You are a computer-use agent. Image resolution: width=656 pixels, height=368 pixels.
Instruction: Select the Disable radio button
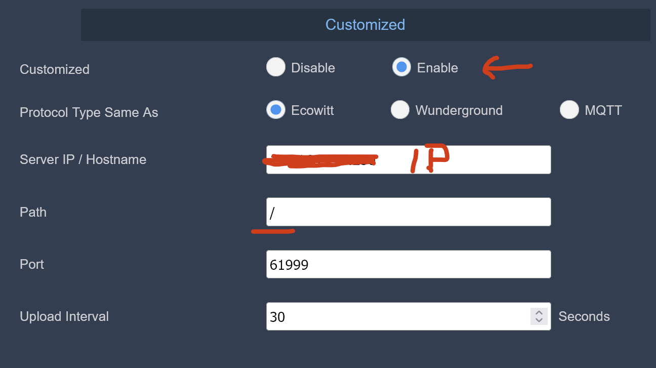tap(276, 67)
